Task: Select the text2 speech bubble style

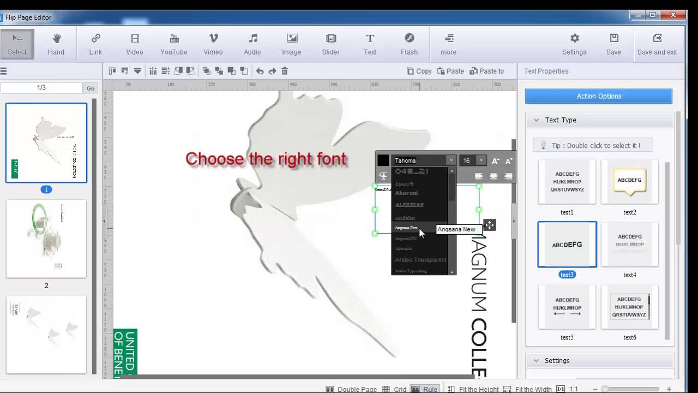Action: 630,182
